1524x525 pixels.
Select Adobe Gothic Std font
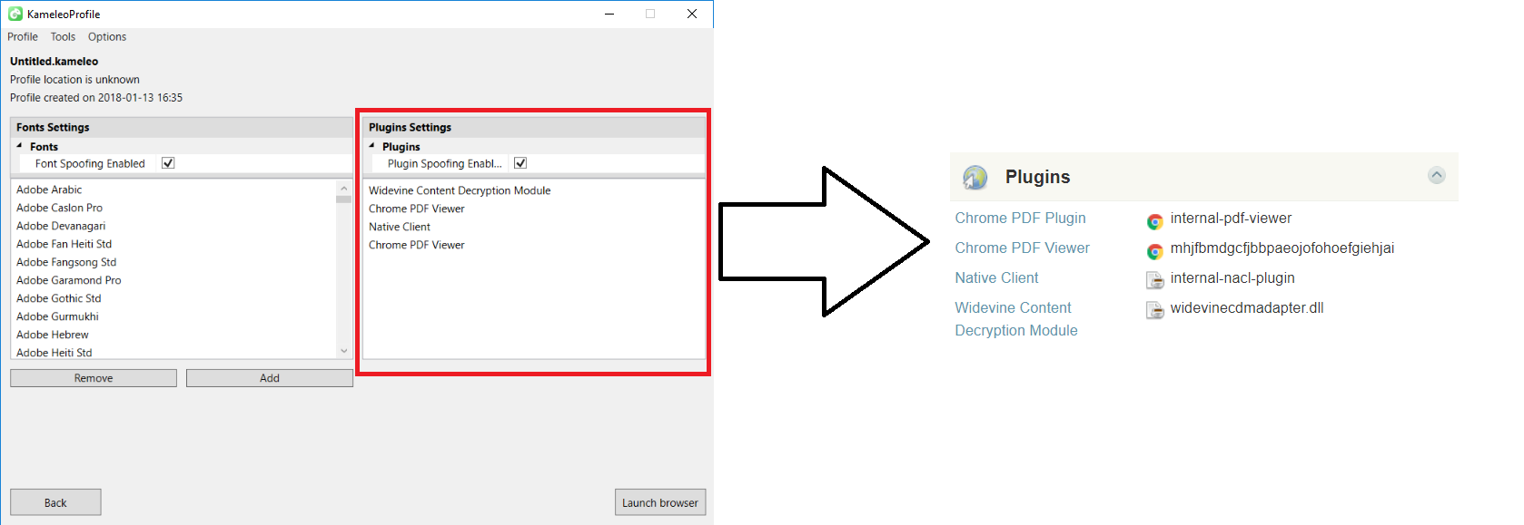58,298
